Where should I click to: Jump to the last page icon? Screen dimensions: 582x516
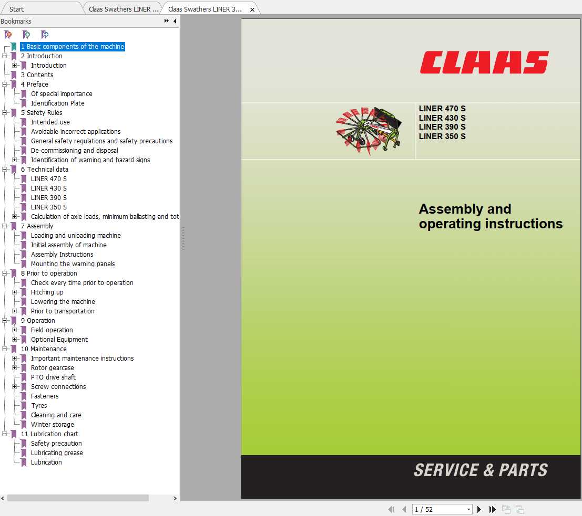pyautogui.click(x=492, y=509)
